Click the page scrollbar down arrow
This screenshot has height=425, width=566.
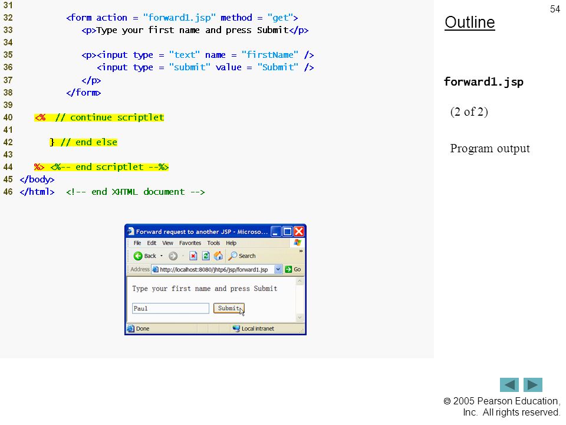[x=300, y=318]
